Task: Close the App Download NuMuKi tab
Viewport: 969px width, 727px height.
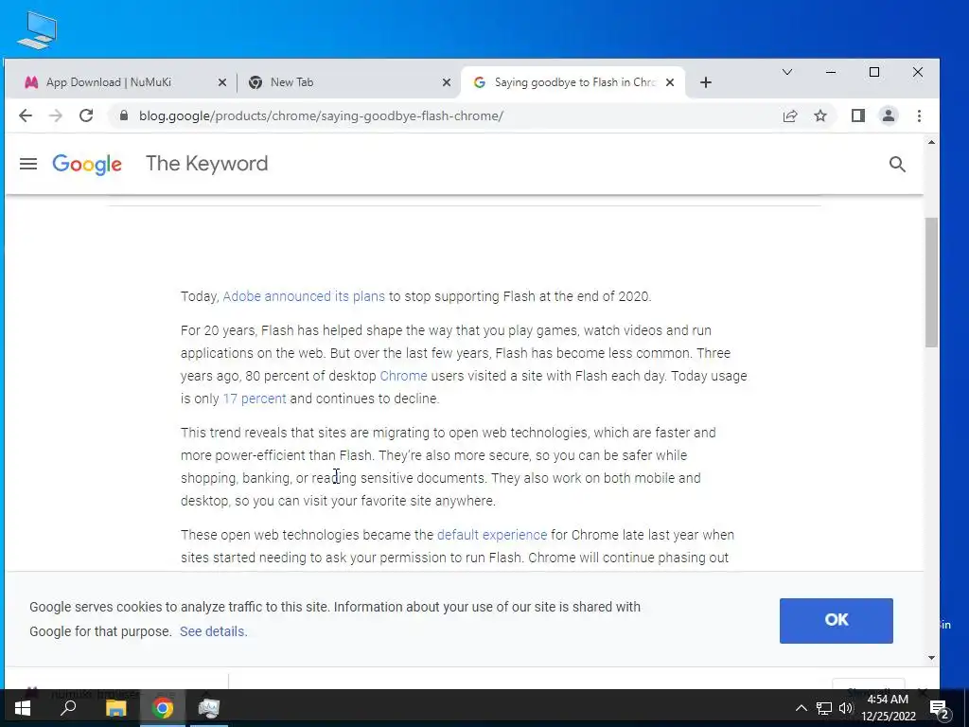Action: (x=222, y=82)
